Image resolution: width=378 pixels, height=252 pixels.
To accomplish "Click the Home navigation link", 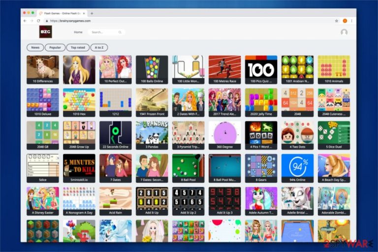I will click(x=78, y=32).
